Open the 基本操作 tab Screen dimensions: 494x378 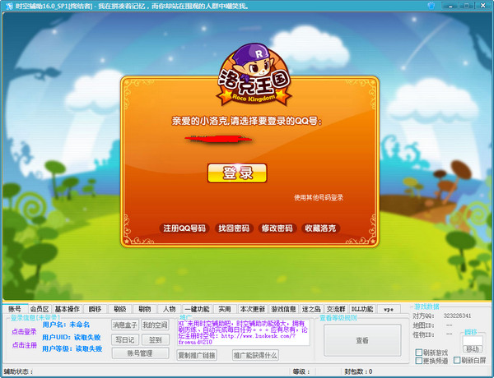pyautogui.click(x=68, y=309)
